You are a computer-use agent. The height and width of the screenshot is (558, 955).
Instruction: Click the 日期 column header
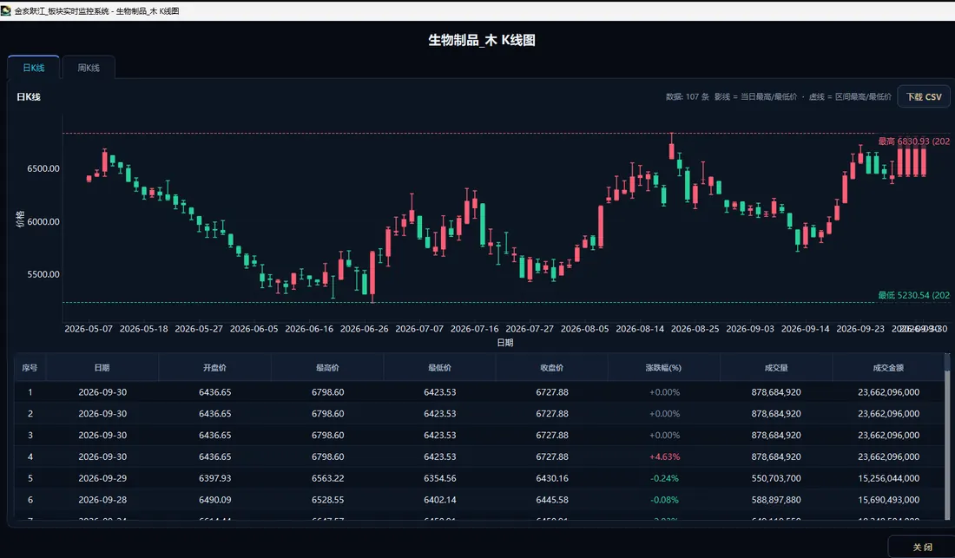click(102, 368)
